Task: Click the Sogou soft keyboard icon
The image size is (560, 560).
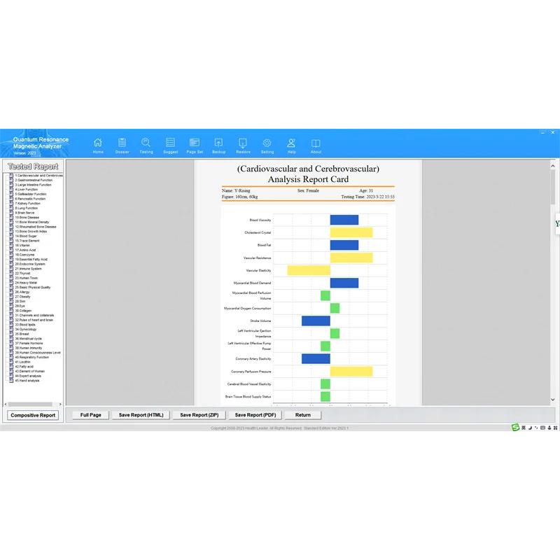Action: 542,428
